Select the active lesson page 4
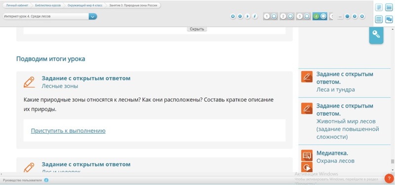The width and height of the screenshot is (395, 185). click(x=316, y=16)
